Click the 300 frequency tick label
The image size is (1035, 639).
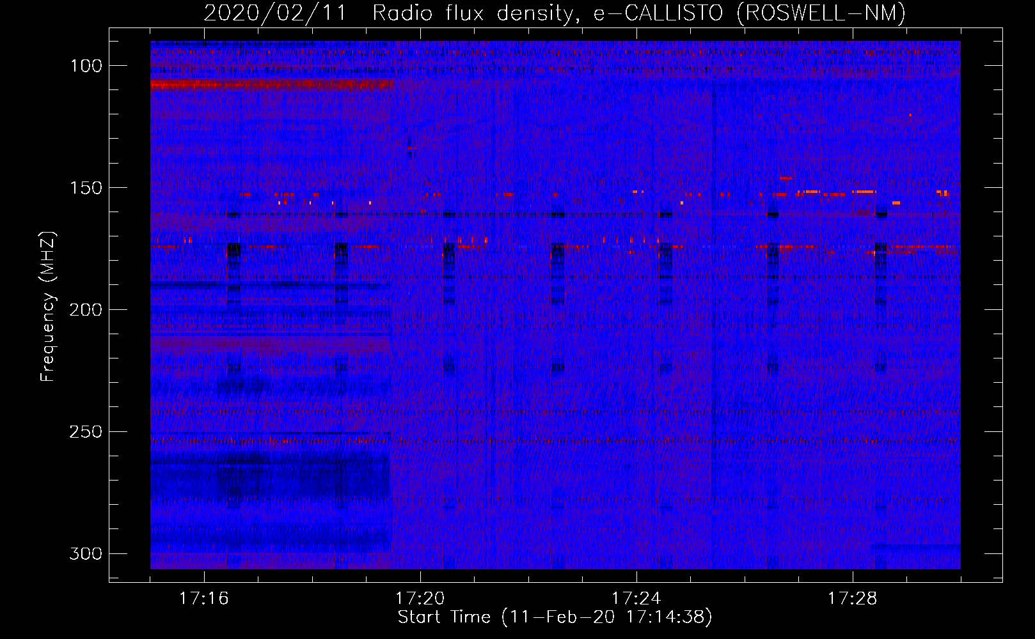coord(86,553)
